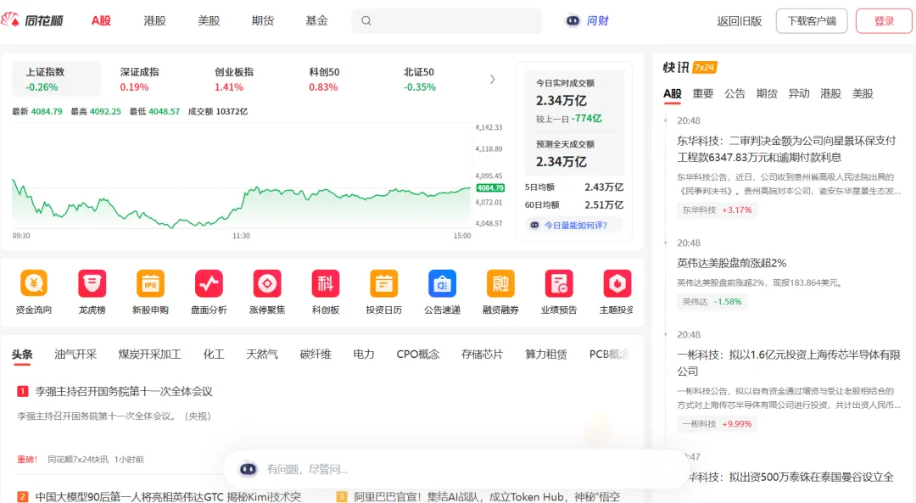Click 今日量能如何评? link
Viewport: 916px width, 503px height.
(575, 225)
